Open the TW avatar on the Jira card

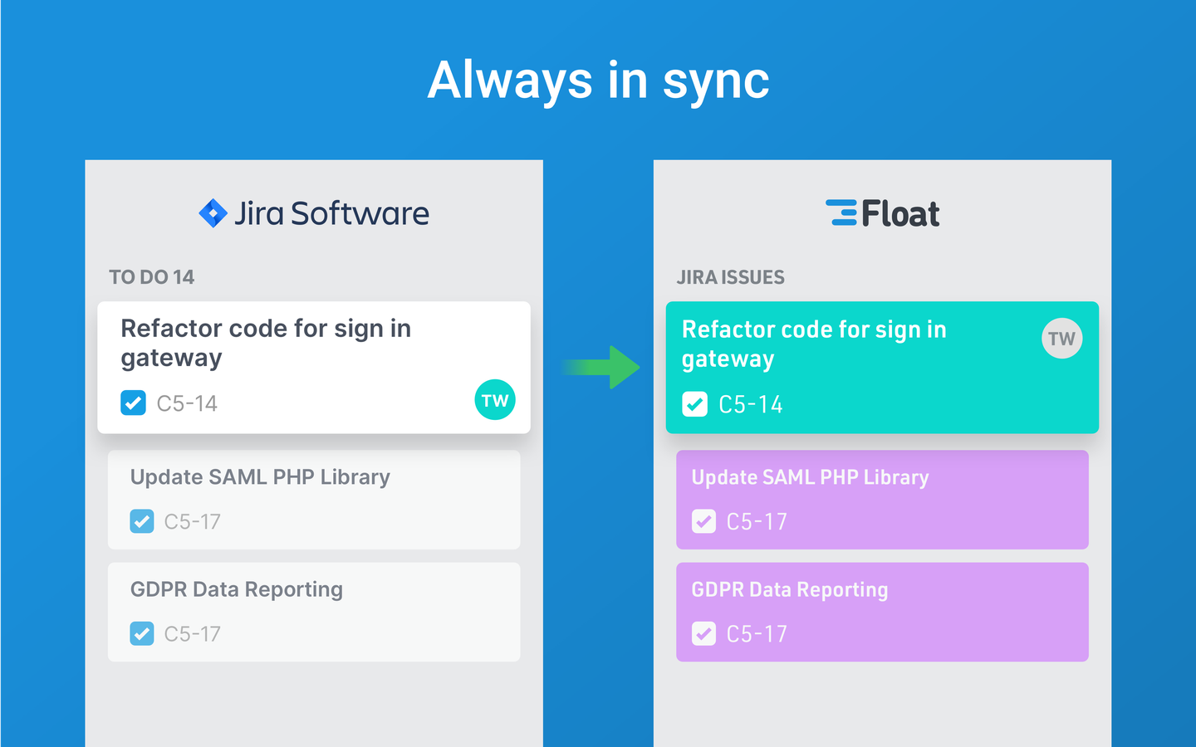pos(495,400)
